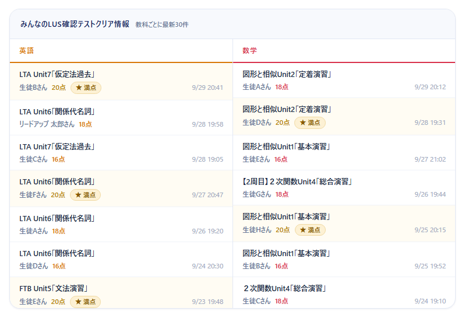This screenshot has width=465, height=318.
Task: Open LTA Unit7「仮定法過去」 entry dated 9/28 19:05
Action: 121,153
